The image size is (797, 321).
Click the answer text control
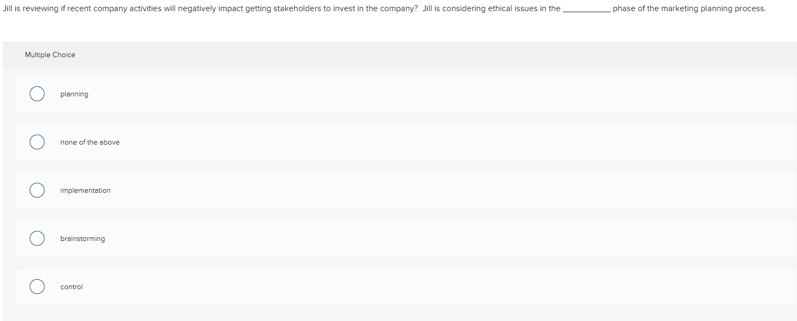pos(72,287)
